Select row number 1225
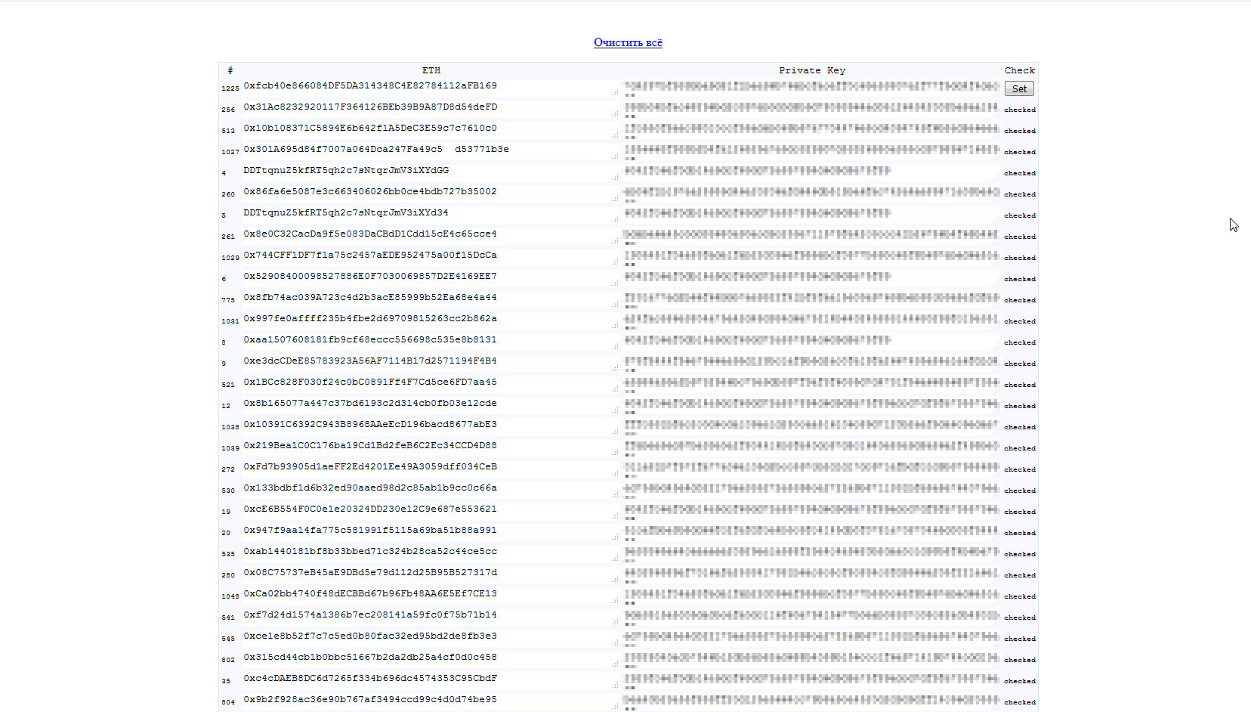1251x712 pixels. [230, 88]
